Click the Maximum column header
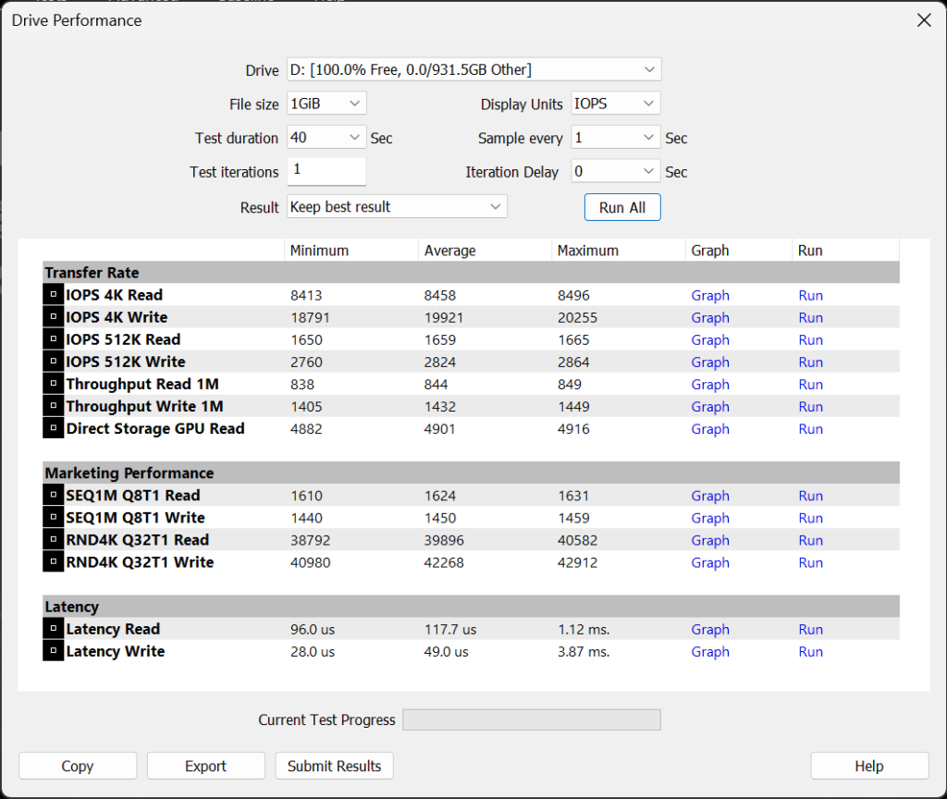This screenshot has width=947, height=799. tap(619, 250)
